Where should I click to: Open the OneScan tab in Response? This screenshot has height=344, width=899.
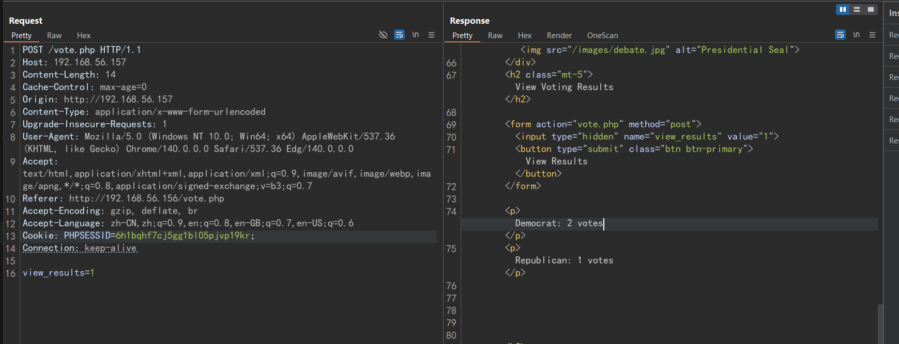pos(602,36)
